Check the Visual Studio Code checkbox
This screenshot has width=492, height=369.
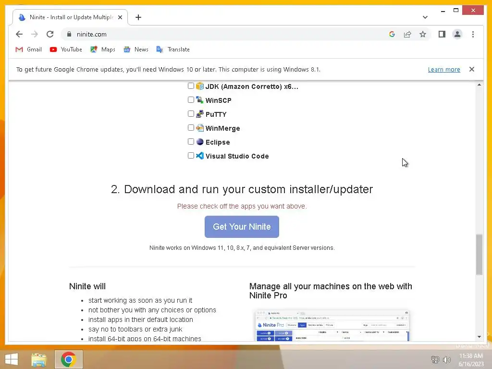click(191, 155)
